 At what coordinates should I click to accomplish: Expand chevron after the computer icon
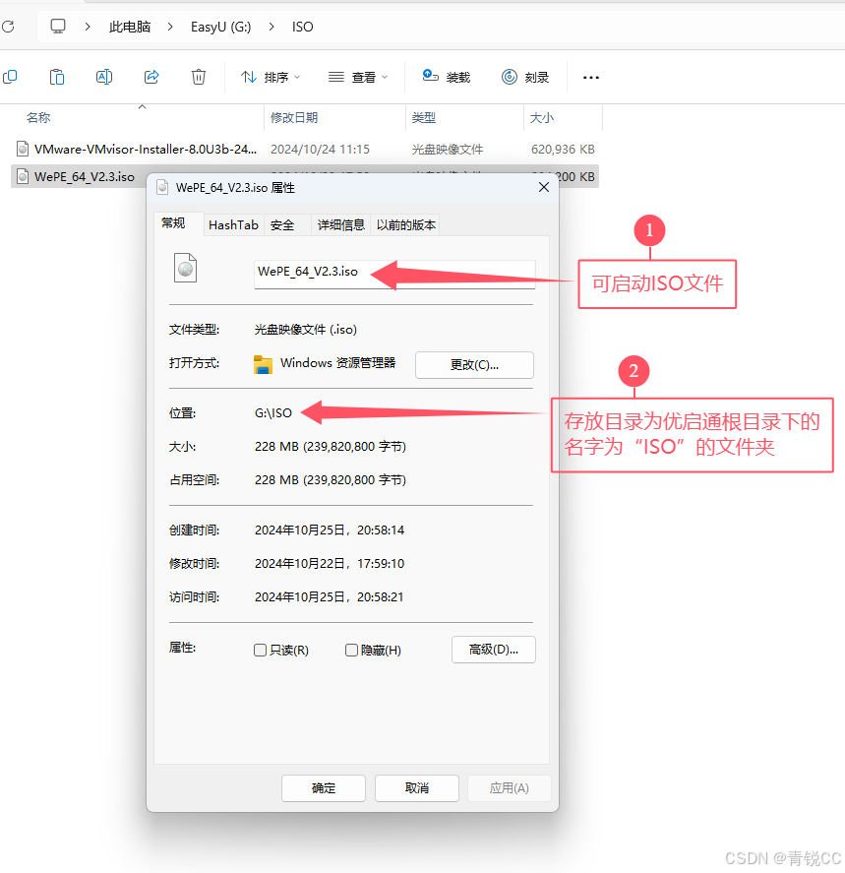click(88, 27)
